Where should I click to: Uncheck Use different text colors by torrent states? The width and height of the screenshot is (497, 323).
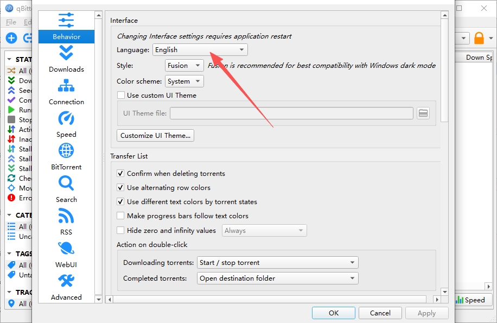click(120, 201)
